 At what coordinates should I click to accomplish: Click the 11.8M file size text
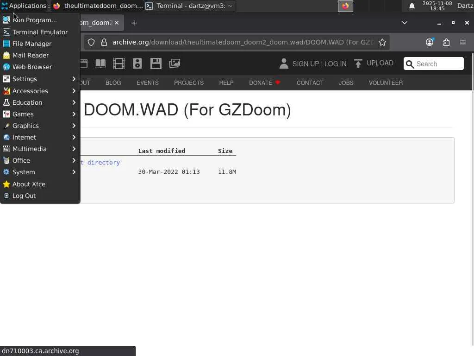point(227,172)
